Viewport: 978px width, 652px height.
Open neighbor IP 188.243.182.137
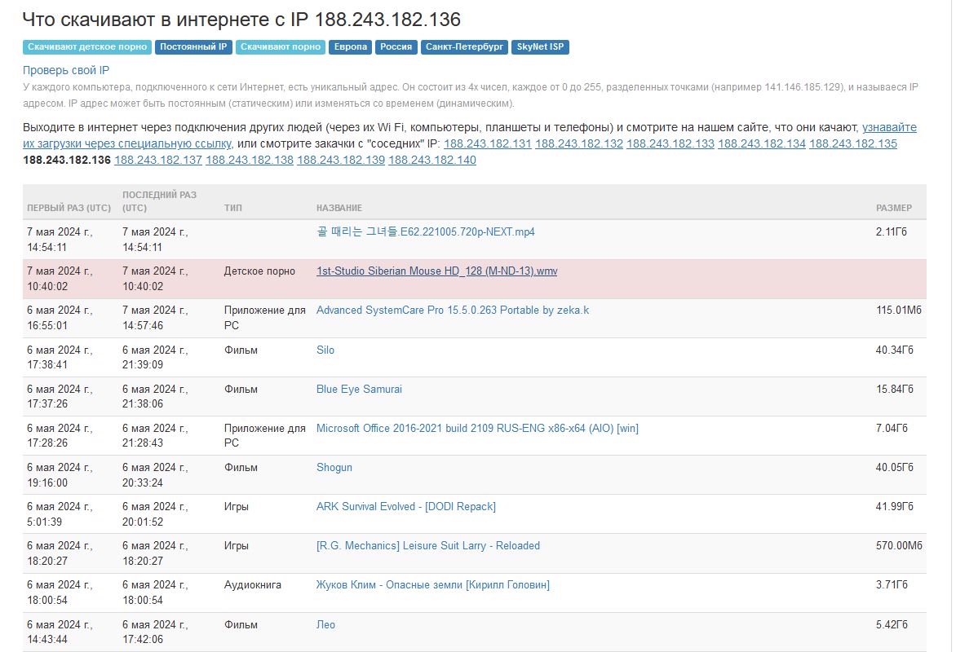158,160
